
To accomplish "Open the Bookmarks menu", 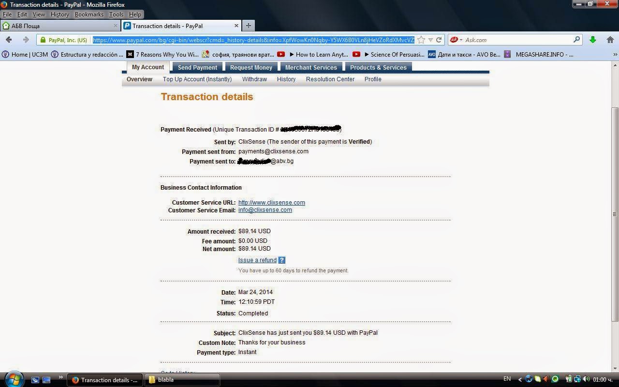I will pyautogui.click(x=89, y=15).
